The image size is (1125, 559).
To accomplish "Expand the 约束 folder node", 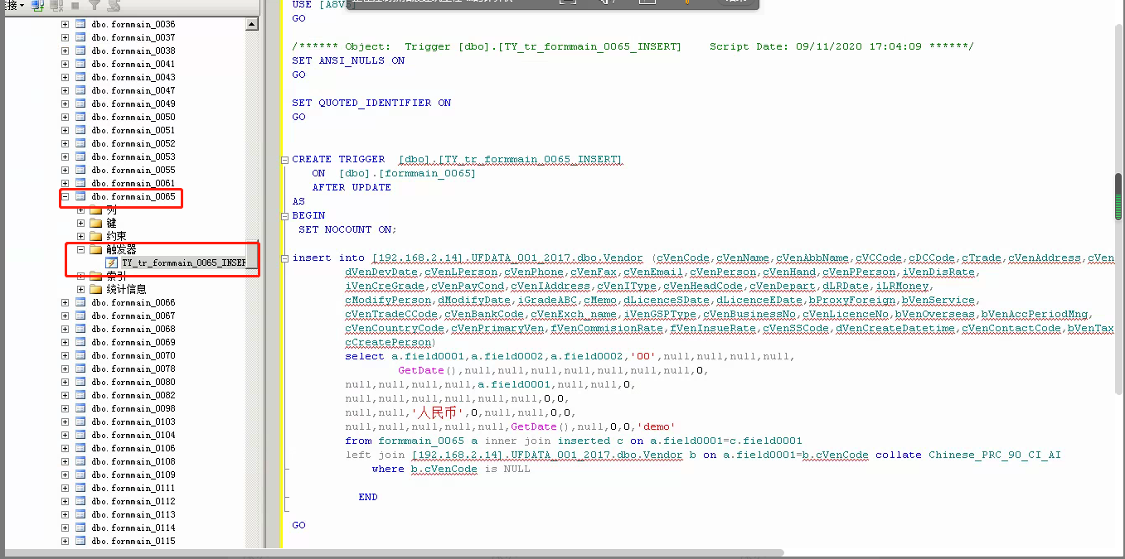I will tap(81, 236).
